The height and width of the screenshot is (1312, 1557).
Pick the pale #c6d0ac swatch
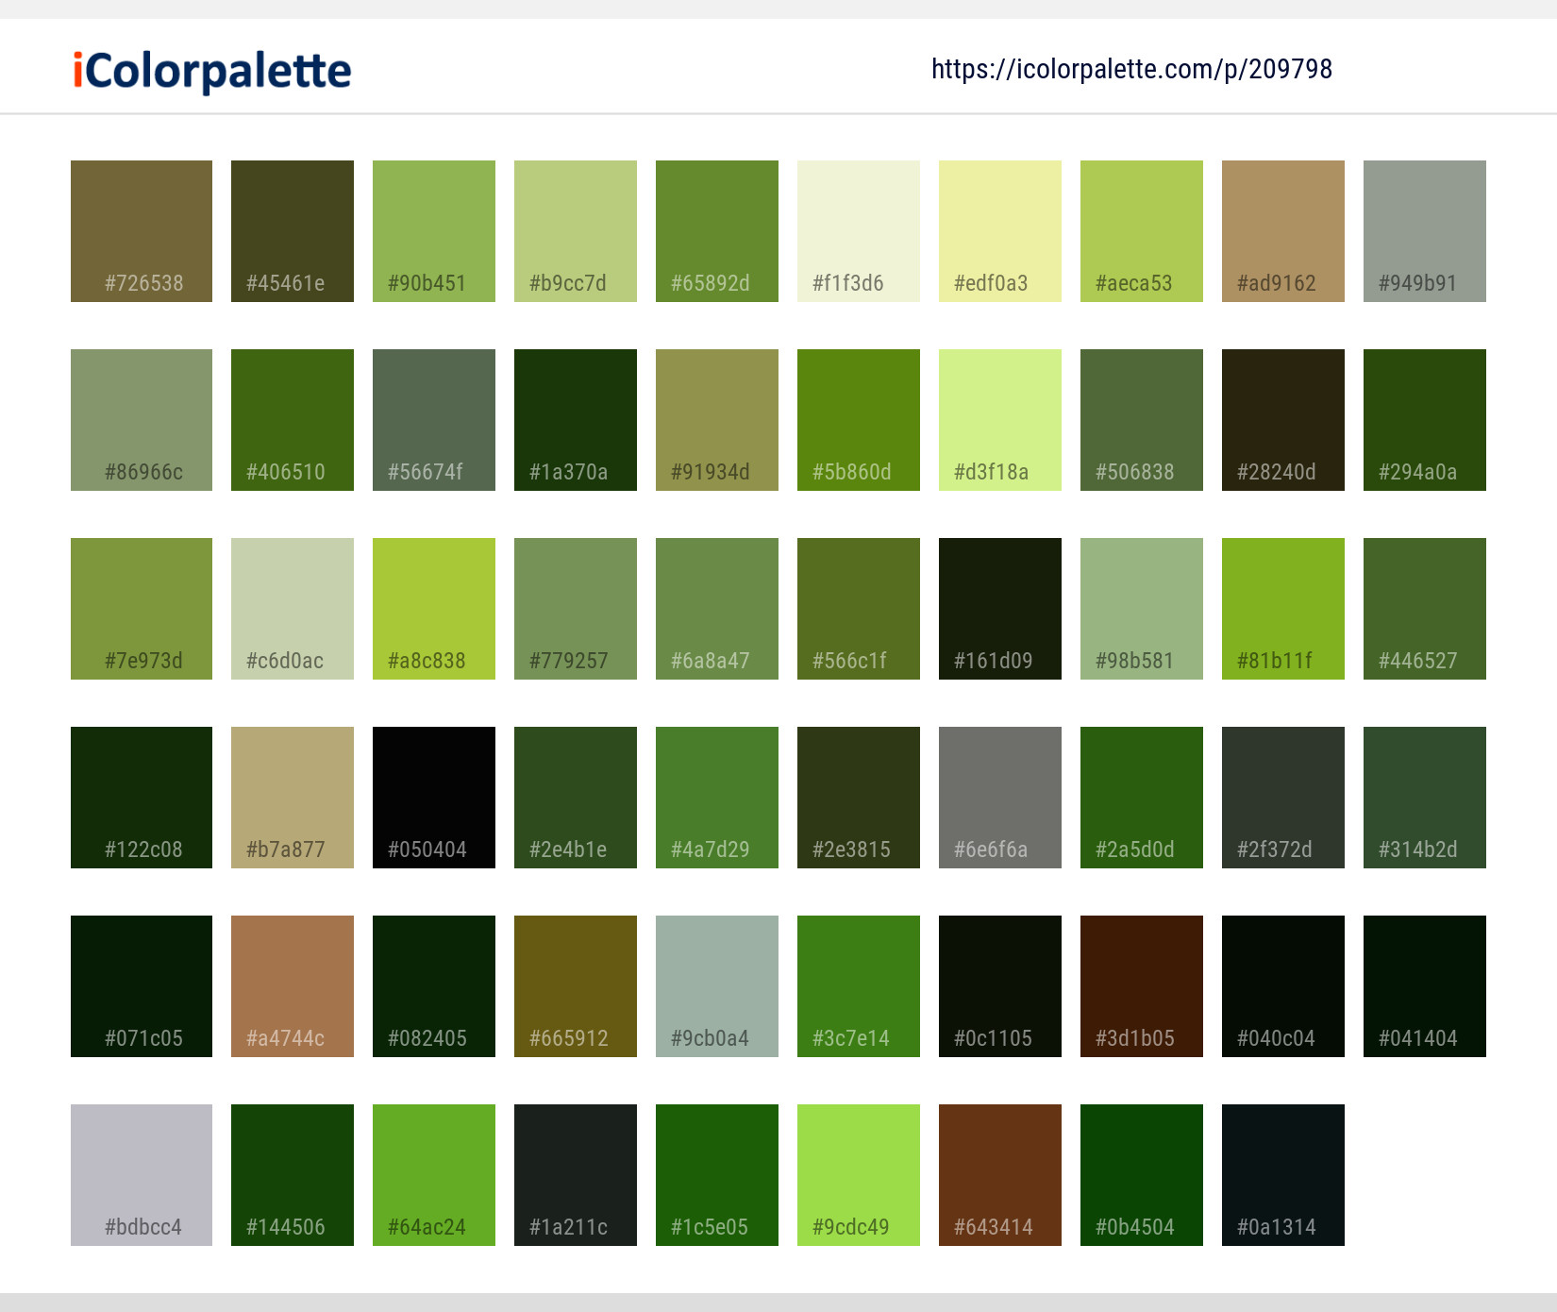[293, 609]
